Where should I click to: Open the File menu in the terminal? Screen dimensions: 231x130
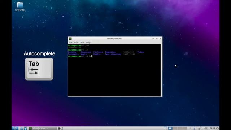(x=70, y=43)
